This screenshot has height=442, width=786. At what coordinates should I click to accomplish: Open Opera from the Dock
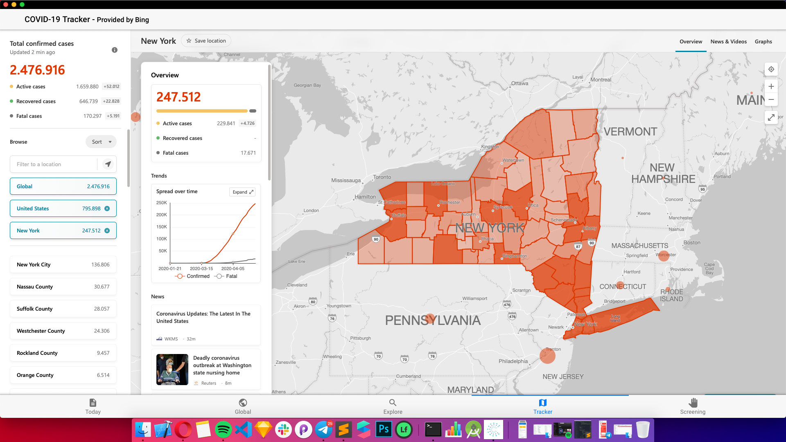[183, 430]
